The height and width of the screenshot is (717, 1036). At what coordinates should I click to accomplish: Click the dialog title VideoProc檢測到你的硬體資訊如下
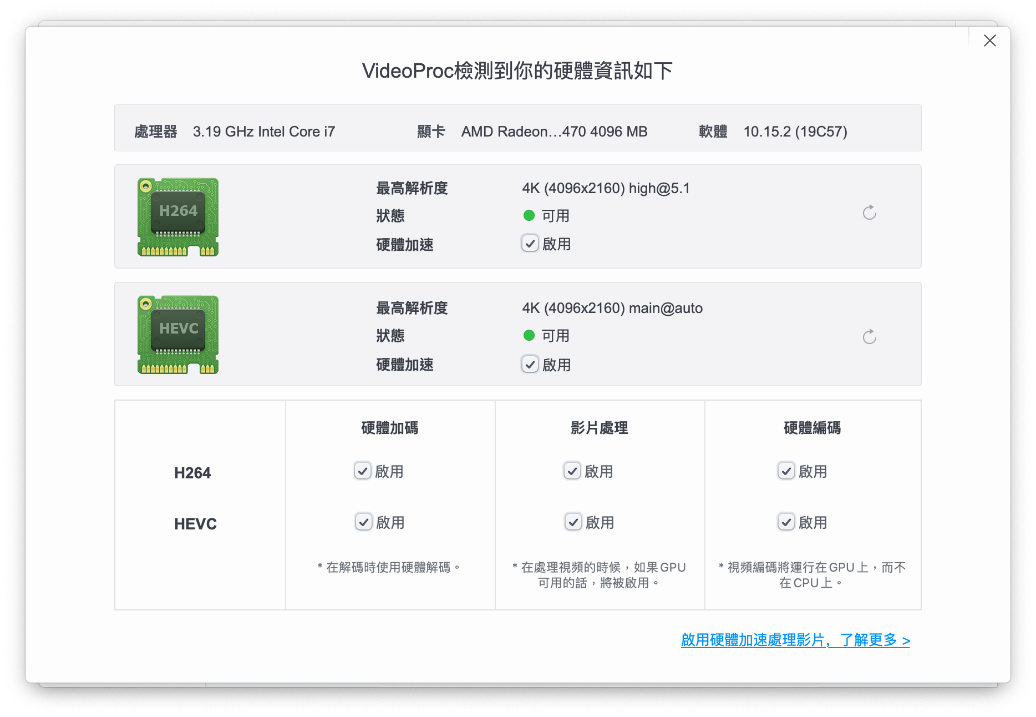(517, 70)
